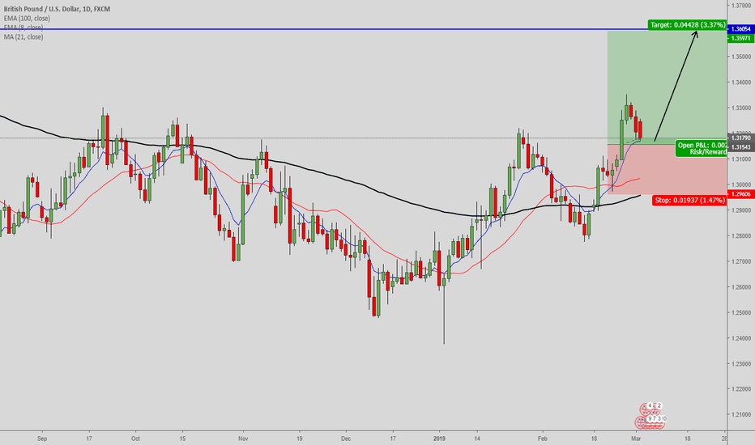Click the Open P&L Risk/Reward label
The width and height of the screenshot is (755, 445).
pos(701,149)
